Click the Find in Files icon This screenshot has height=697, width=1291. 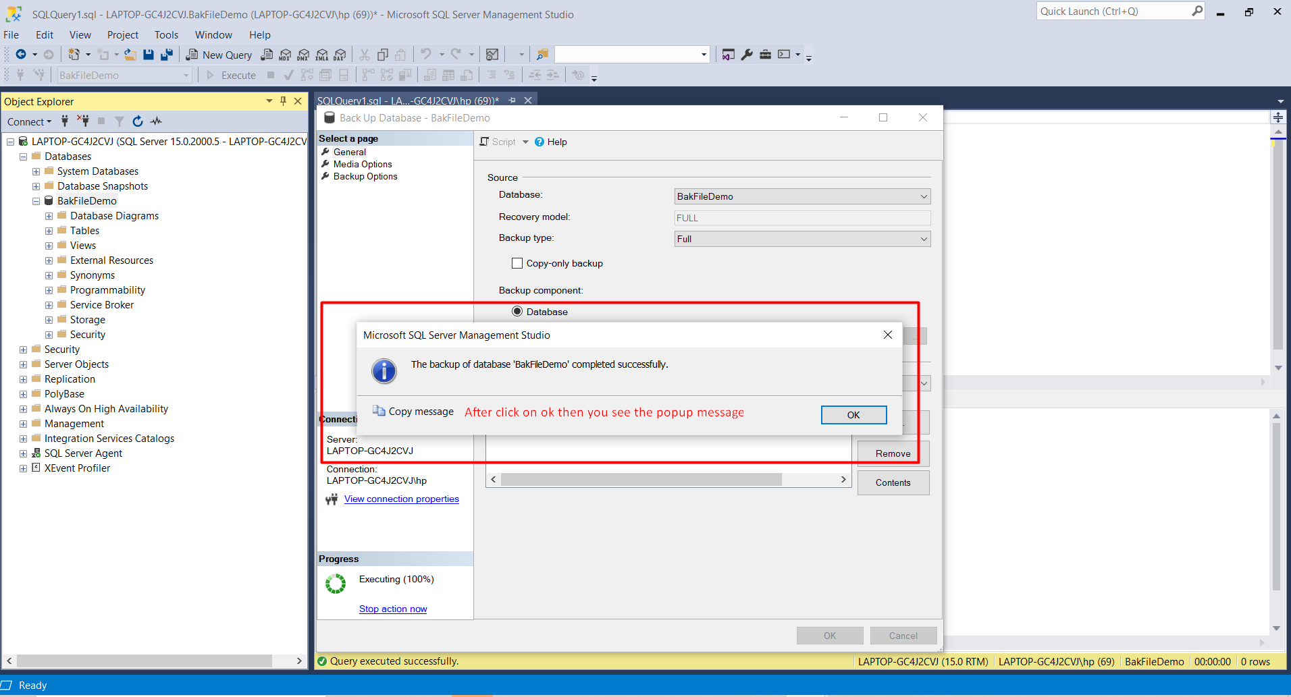point(542,55)
